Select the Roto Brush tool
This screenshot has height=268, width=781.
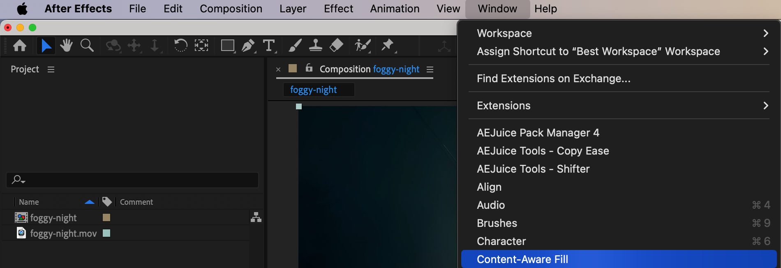click(363, 45)
